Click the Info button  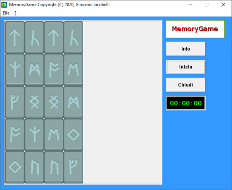[x=186, y=49]
